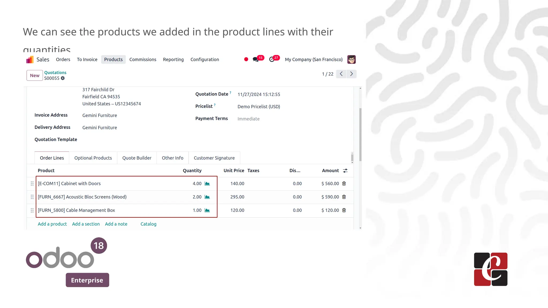The width and height of the screenshot is (548, 308).
Task: Click the main form vertical scrollbar
Action: point(360,134)
